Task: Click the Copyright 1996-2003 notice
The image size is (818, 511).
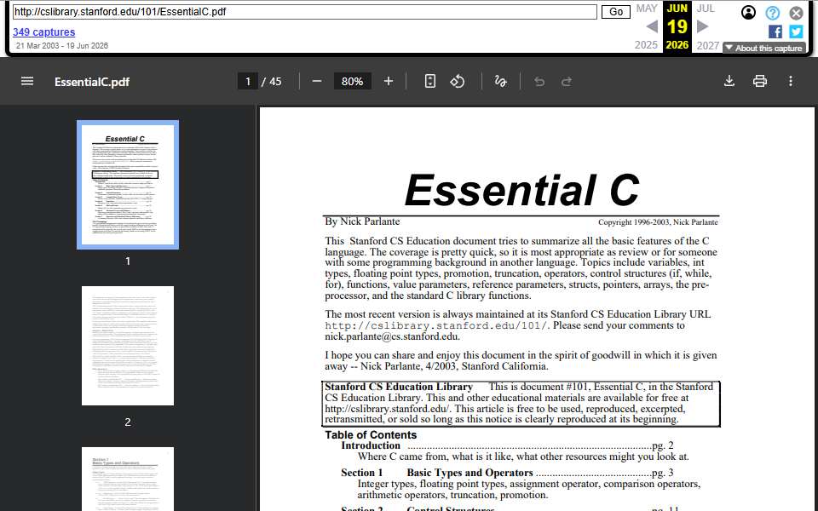Action: [x=658, y=222]
